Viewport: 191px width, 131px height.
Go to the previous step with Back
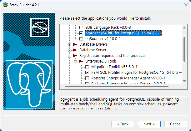click(123, 124)
